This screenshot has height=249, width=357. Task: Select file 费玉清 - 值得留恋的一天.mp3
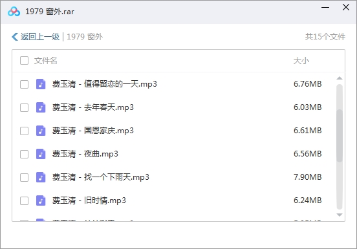(x=105, y=84)
